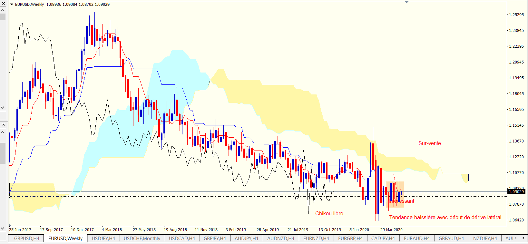Open the NZDJPY,H4 chart tab

tap(485, 239)
